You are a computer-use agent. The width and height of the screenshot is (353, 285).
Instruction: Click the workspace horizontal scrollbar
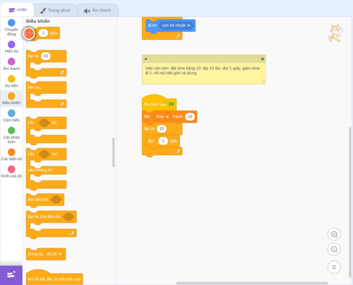252,283
